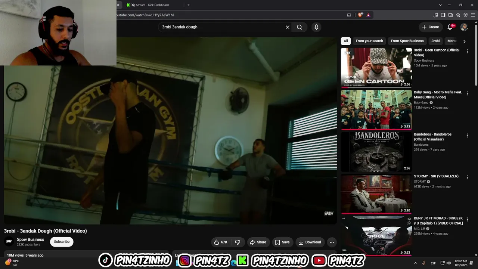Screen dimensions: 478x269
Task: Open Spow Business channel name link
Action: click(30, 239)
